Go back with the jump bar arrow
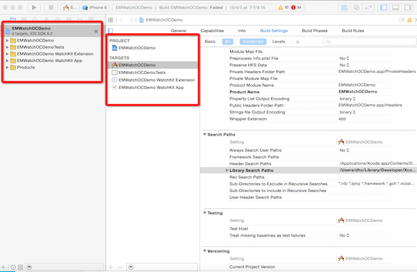Screen dimensions: 417x272 [122, 19]
